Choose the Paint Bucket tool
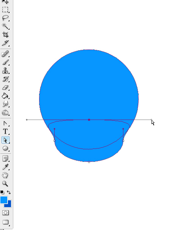Screen dimensions: 172x230 pyautogui.click(x=5, y=96)
